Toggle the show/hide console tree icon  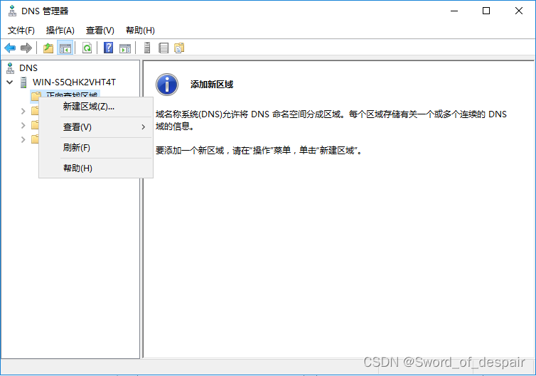[65, 48]
